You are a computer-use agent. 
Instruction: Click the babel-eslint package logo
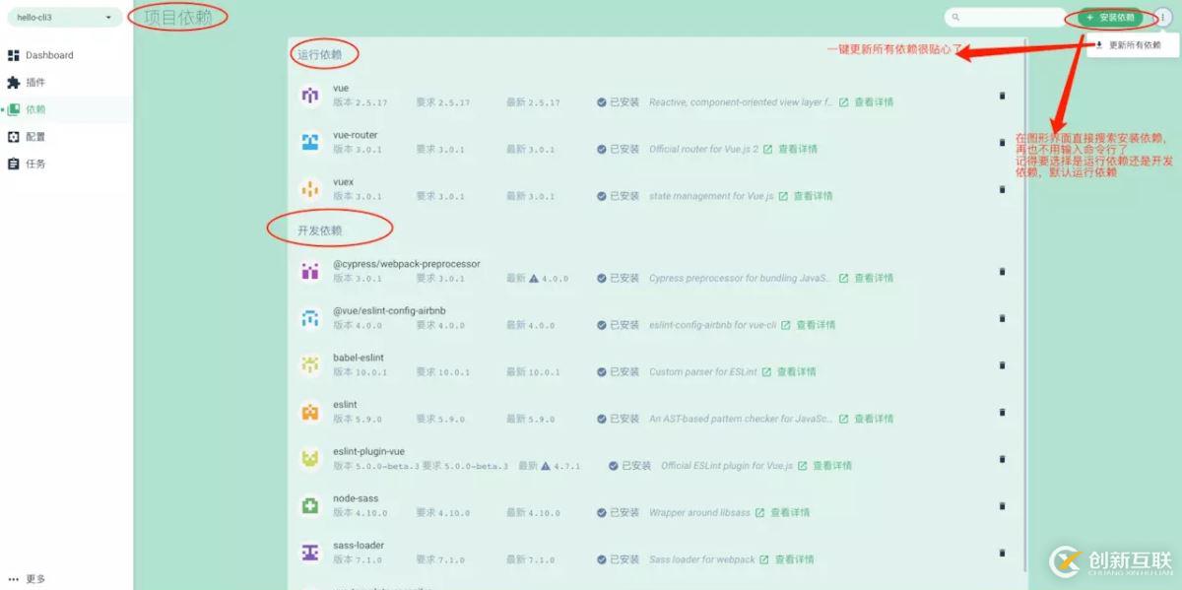(x=310, y=364)
